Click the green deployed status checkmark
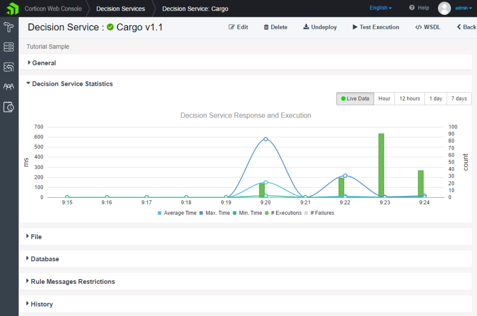Viewport: 477px width, 316px height. click(x=110, y=27)
